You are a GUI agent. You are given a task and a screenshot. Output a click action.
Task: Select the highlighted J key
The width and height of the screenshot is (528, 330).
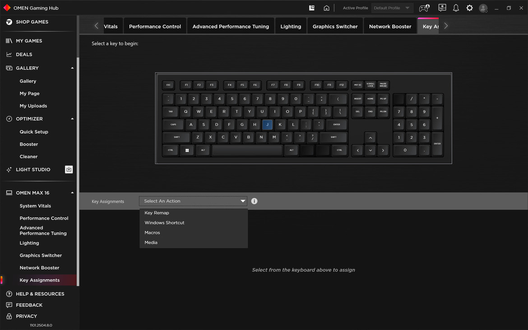[267, 125]
